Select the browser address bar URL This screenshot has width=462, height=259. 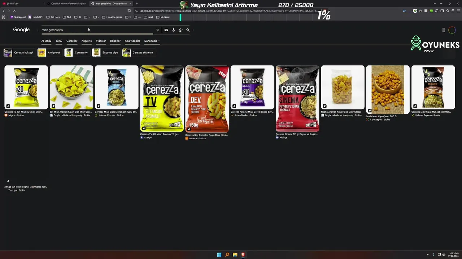[x=228, y=11]
